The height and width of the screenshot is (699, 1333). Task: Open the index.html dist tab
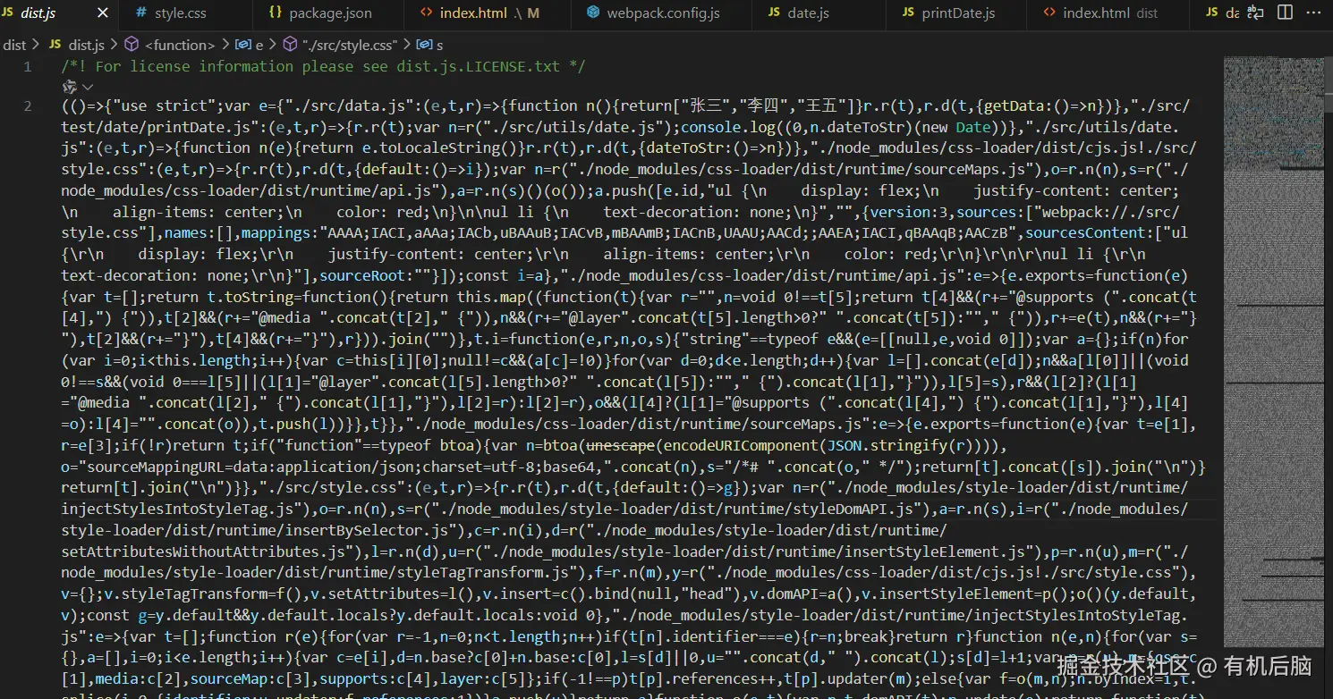point(1108,13)
